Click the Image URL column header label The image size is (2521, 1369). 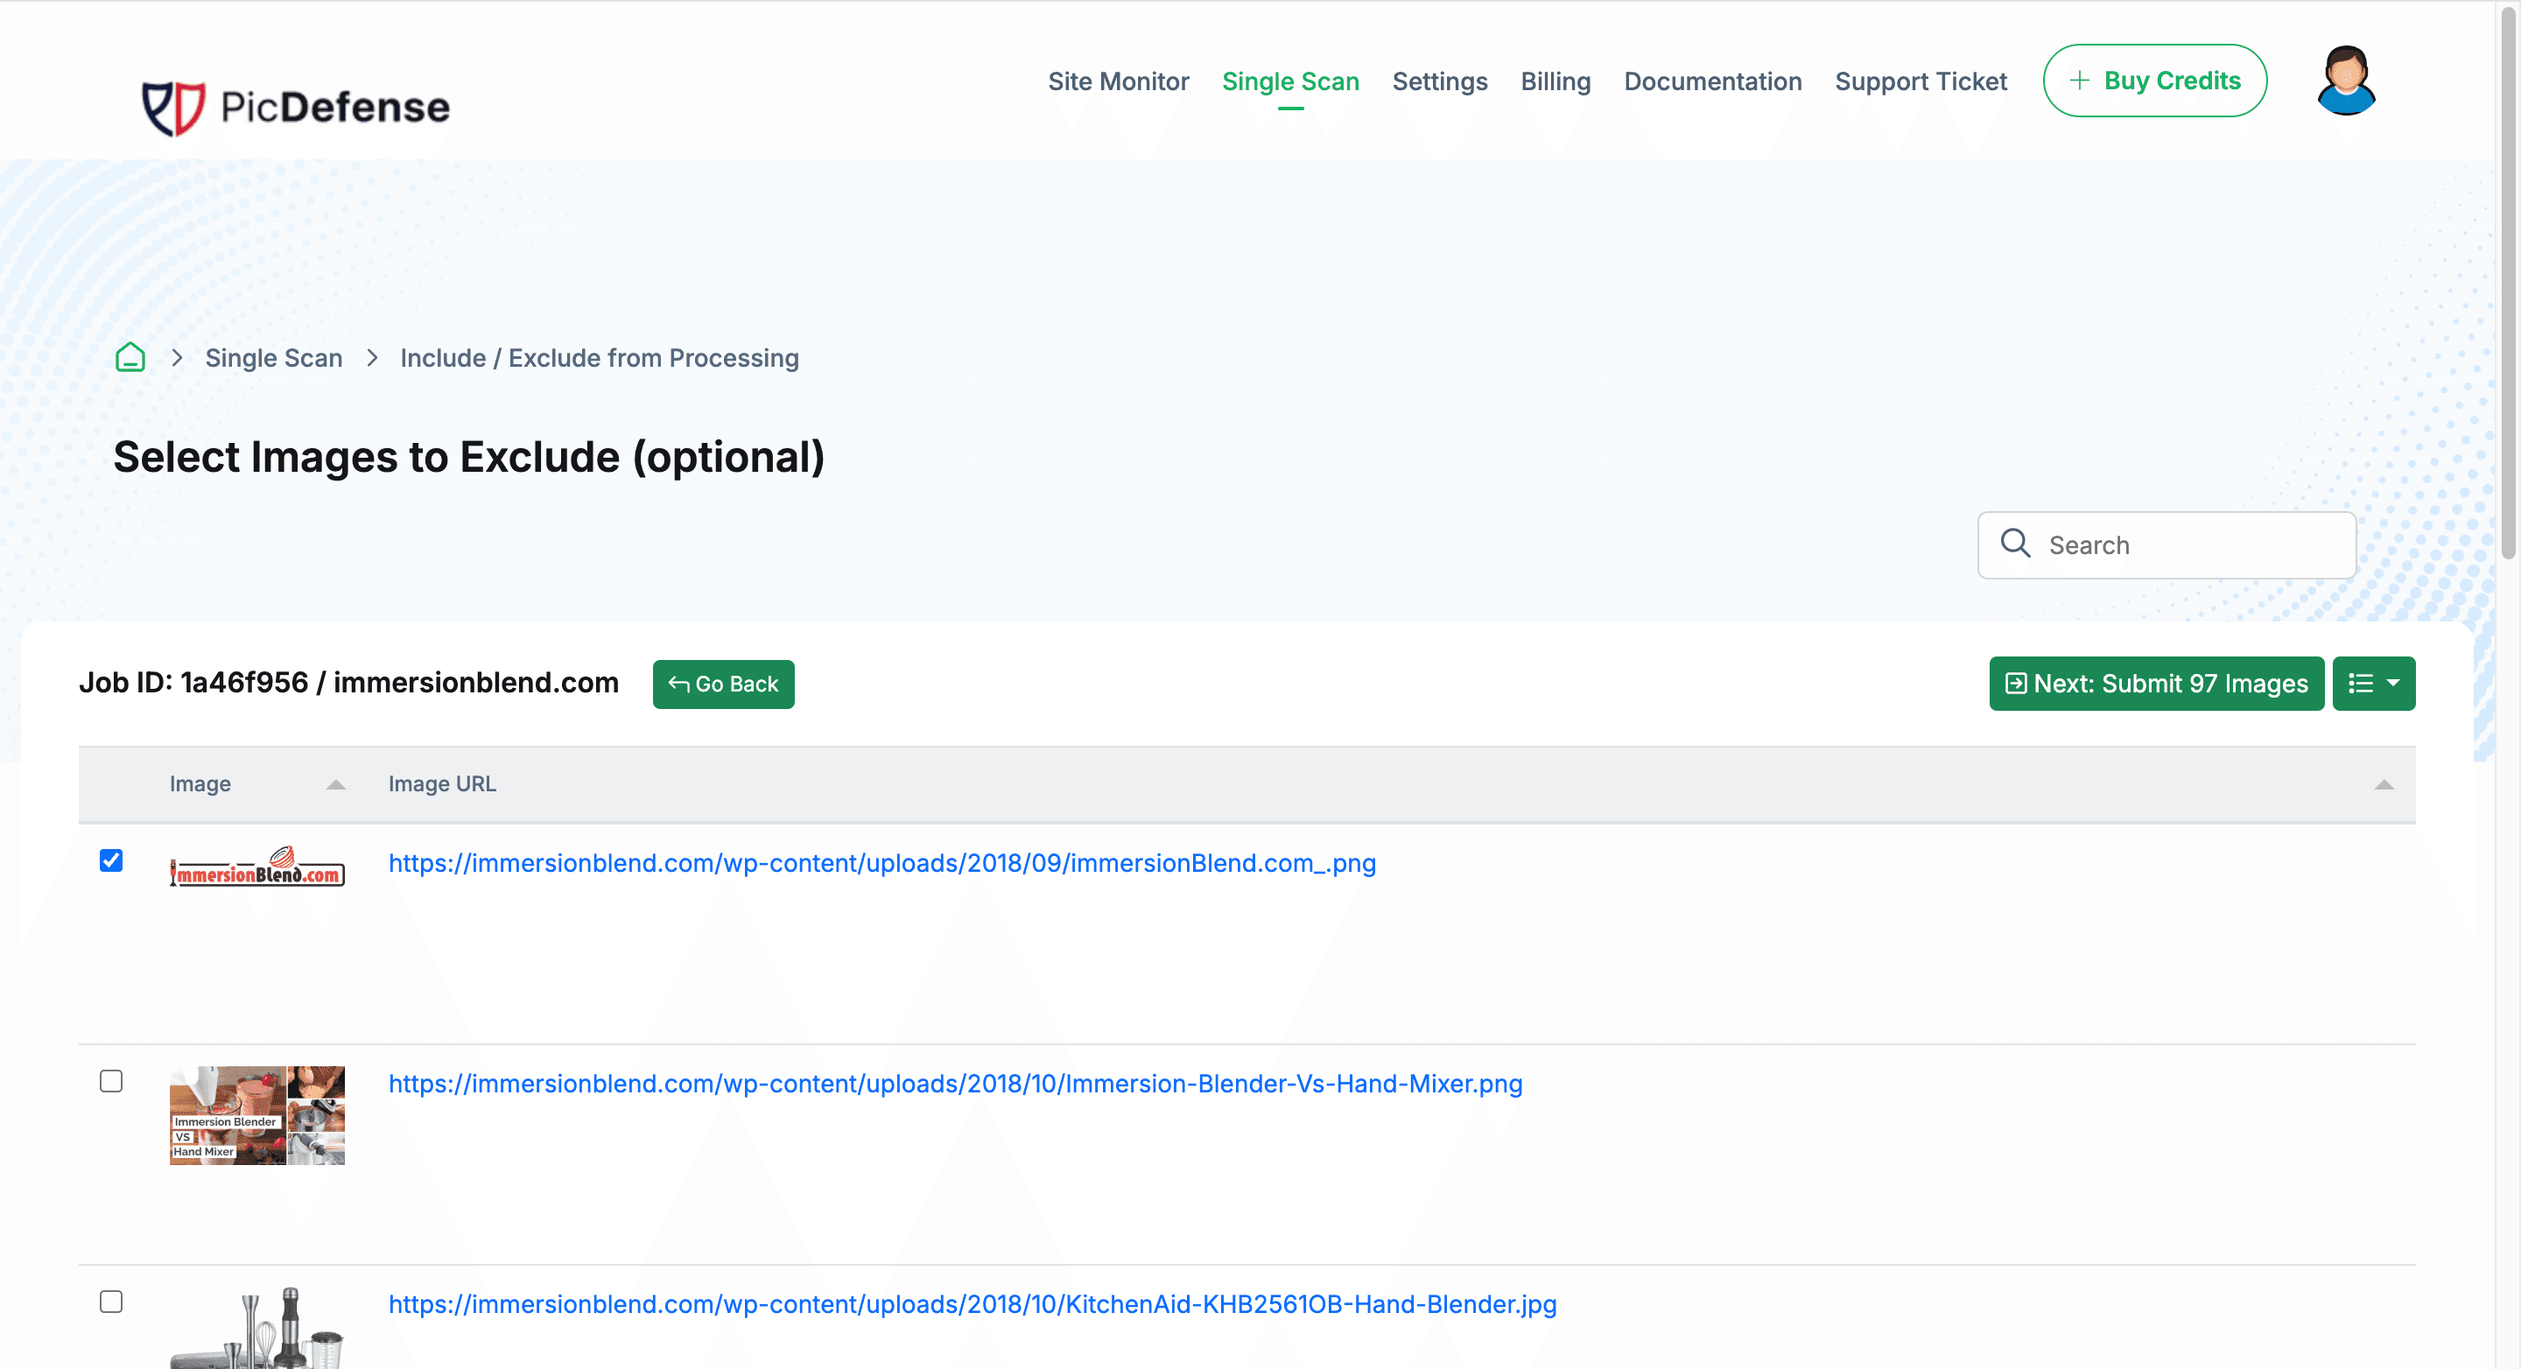442,783
